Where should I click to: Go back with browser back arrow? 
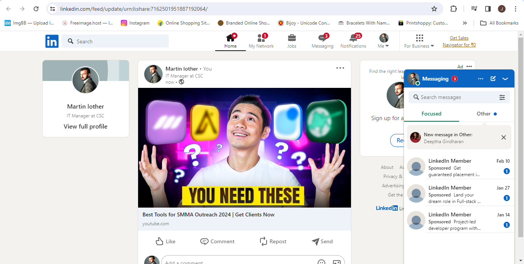[9, 9]
